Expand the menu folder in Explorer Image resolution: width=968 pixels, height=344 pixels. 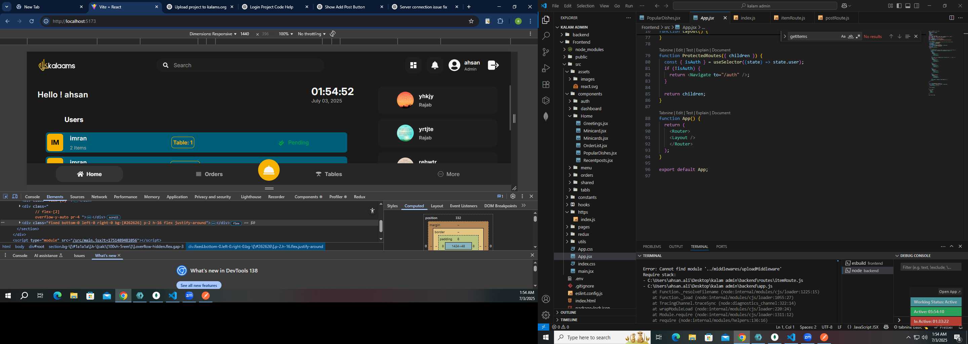(586, 168)
